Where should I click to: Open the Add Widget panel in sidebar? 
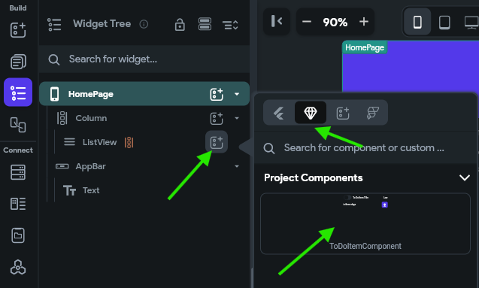(x=18, y=30)
